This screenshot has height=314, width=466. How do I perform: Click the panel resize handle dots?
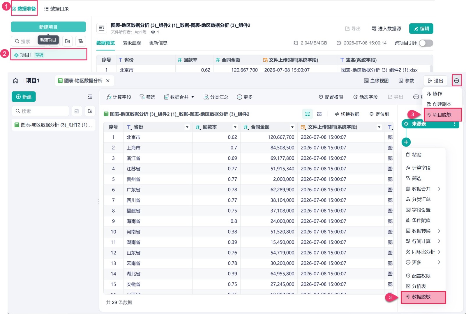click(x=98, y=201)
